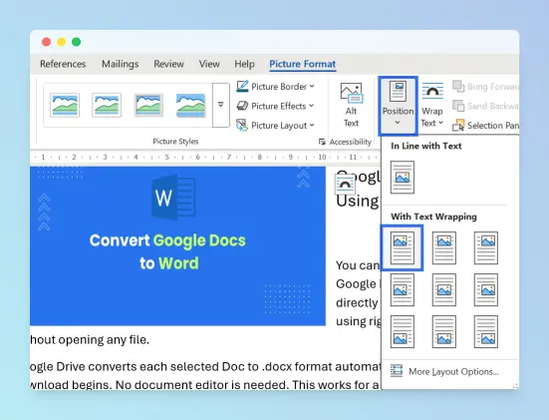Apply the third picture style with beveled frame

click(148, 105)
